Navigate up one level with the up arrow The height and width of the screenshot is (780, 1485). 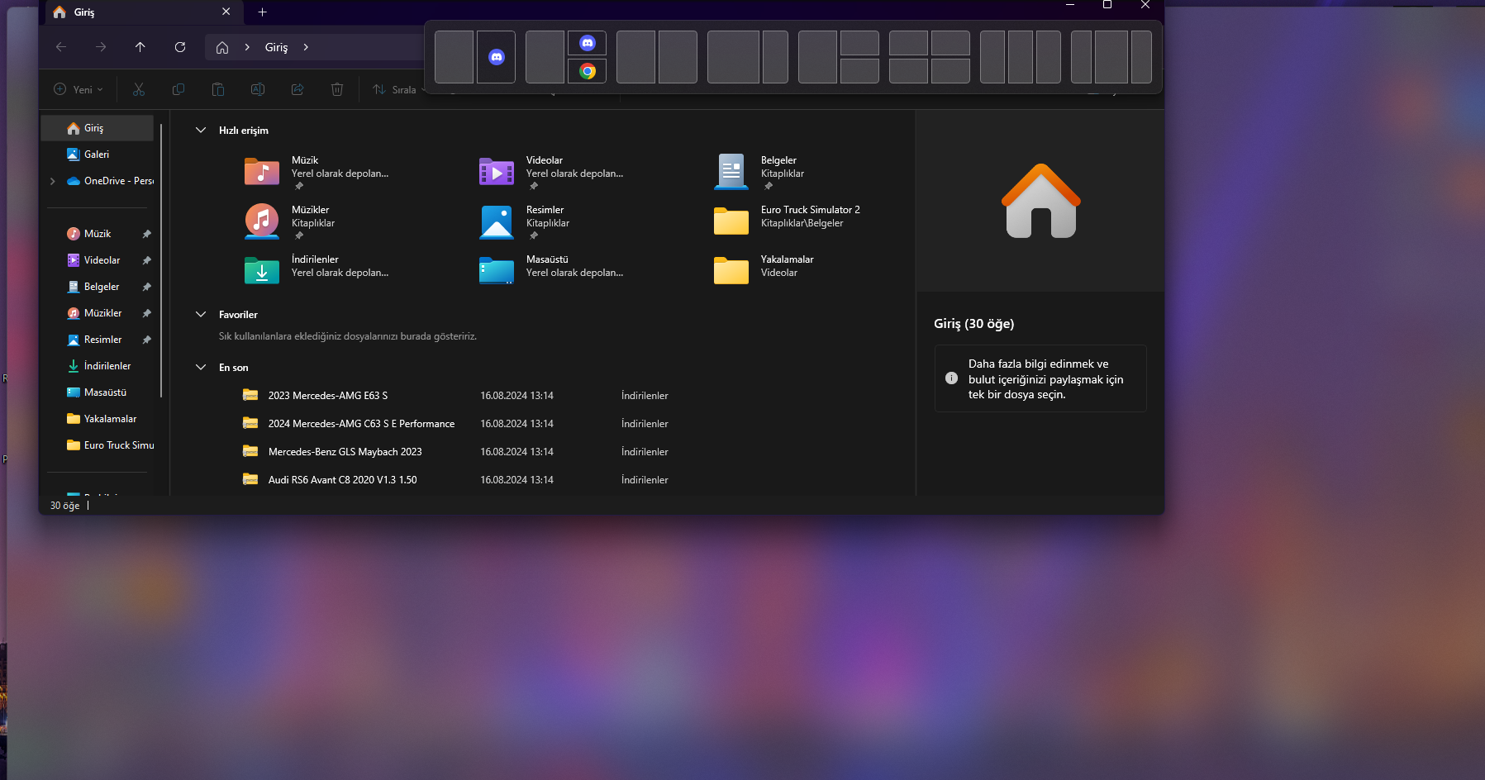coord(140,47)
